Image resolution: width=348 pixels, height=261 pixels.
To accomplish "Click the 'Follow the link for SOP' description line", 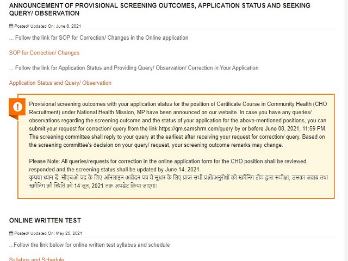I will tap(98, 38).
